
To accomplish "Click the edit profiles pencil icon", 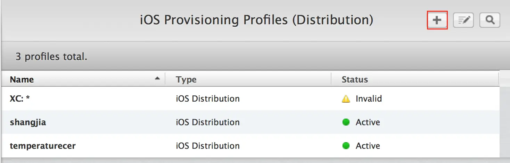I will (463, 20).
